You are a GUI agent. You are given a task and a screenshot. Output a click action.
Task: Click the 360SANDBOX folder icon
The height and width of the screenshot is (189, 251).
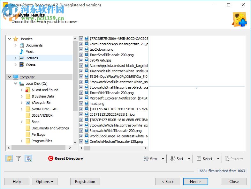[x=28, y=115]
